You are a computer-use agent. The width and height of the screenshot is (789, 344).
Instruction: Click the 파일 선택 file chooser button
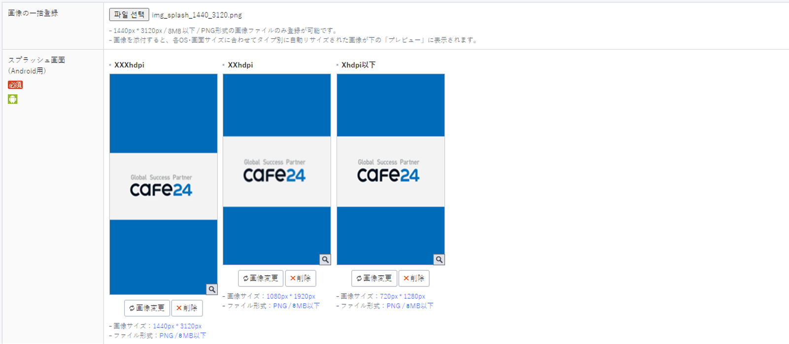pyautogui.click(x=129, y=15)
